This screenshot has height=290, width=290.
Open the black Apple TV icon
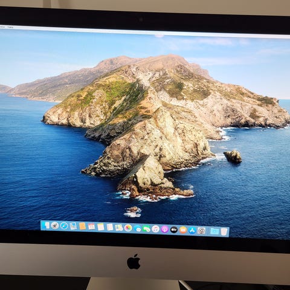[x=174, y=230]
